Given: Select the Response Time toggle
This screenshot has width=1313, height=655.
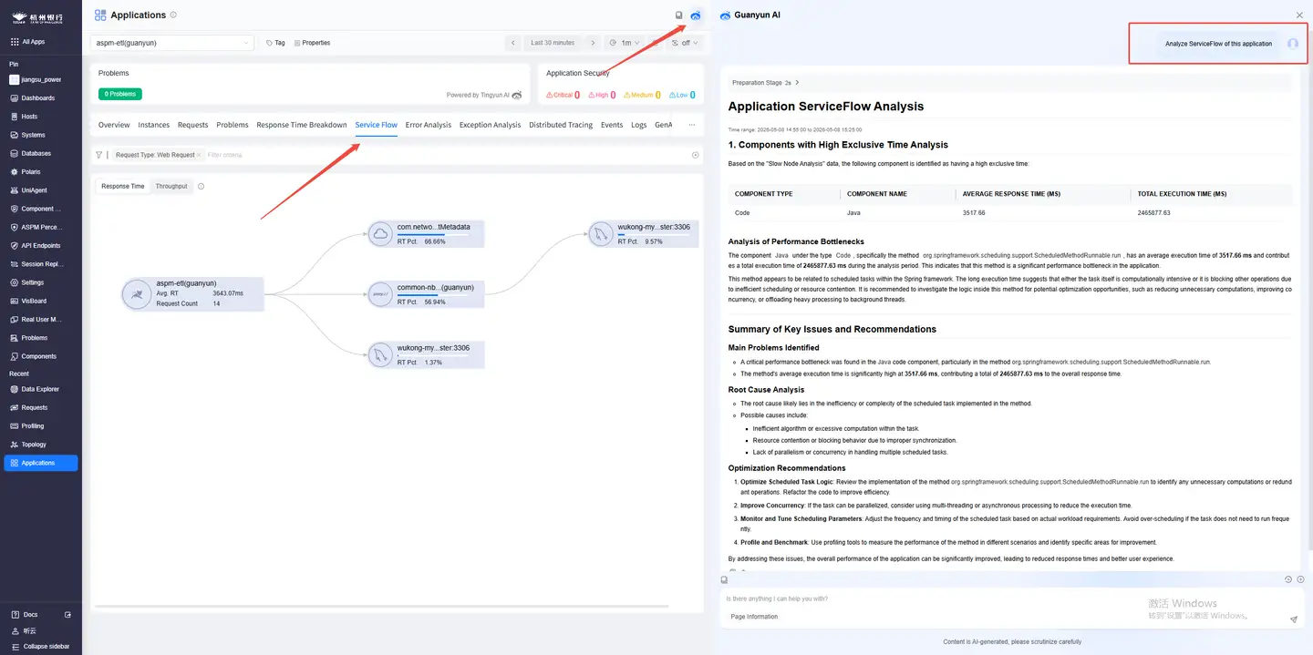Looking at the screenshot, I should (x=123, y=186).
